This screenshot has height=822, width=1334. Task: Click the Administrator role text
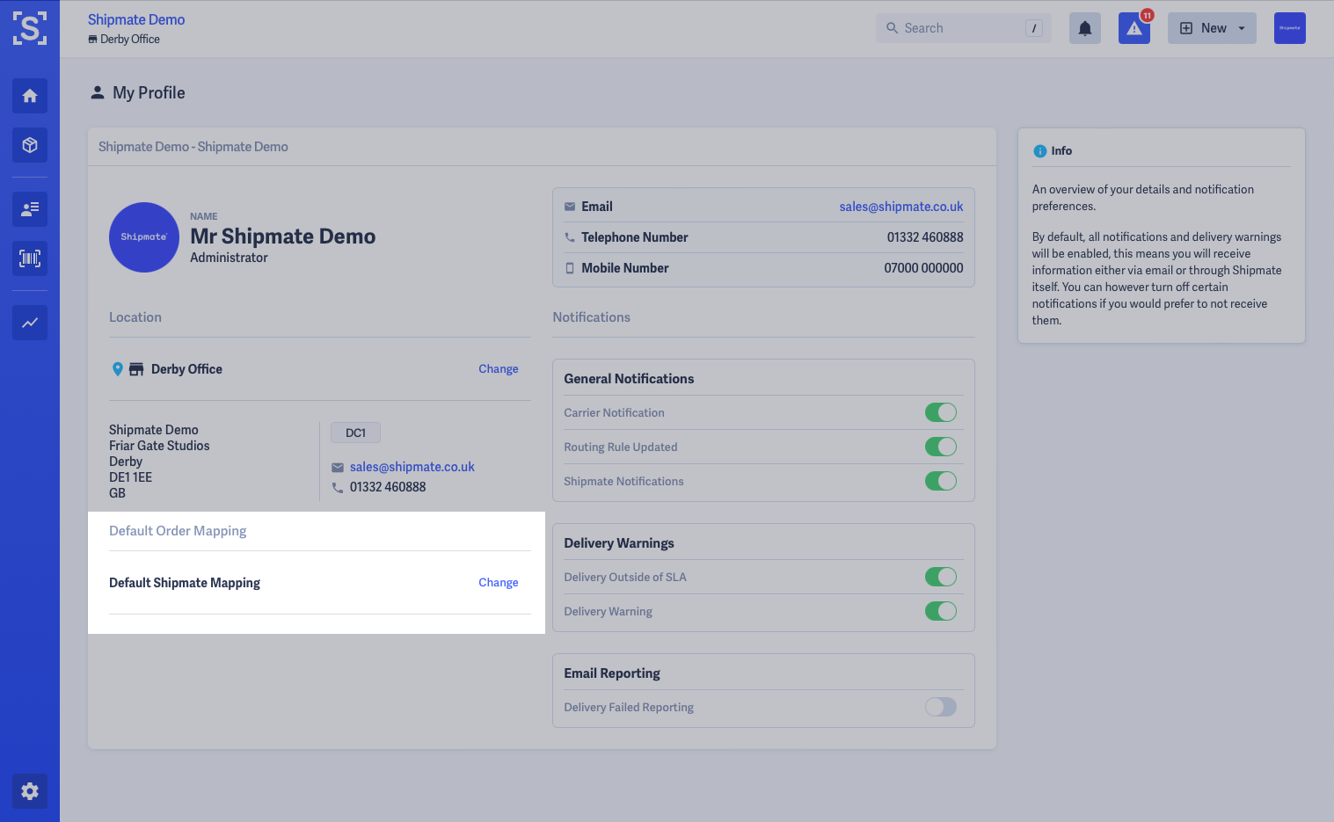(x=229, y=258)
